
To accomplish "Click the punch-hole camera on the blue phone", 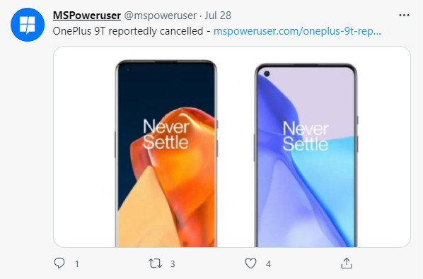I will click(x=267, y=73).
